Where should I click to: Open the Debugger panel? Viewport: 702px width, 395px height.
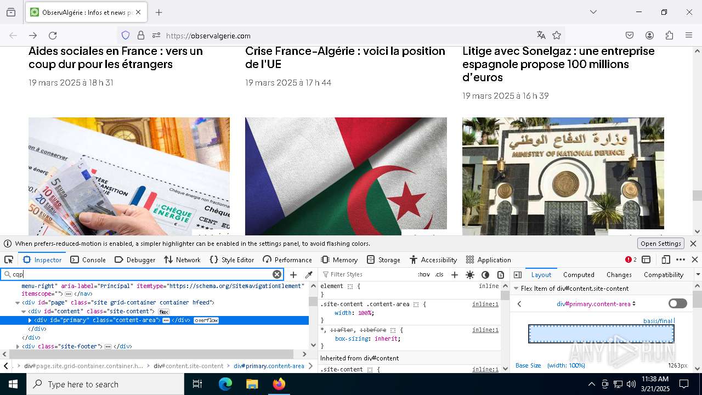[135, 259]
